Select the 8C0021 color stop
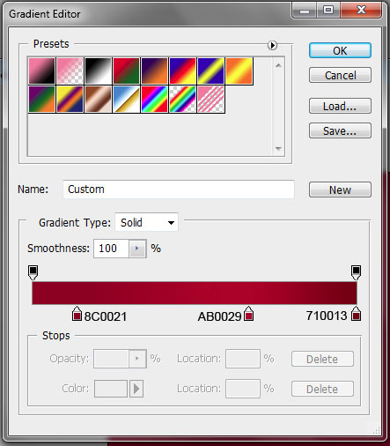The height and width of the screenshot is (446, 390). click(77, 314)
